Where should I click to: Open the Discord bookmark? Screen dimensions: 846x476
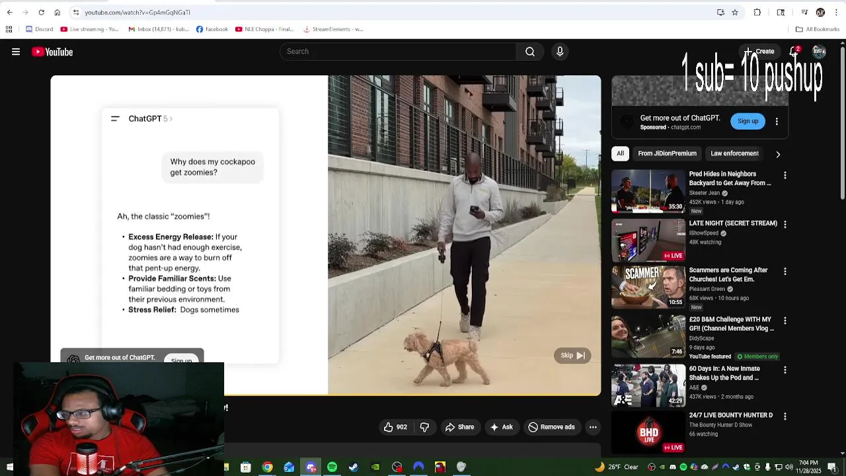[39, 29]
